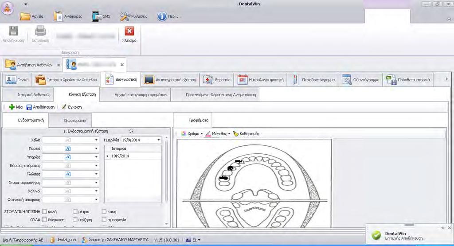
Task: Check the κακή oral hygiene checkbox
Action: [x=104, y=211]
